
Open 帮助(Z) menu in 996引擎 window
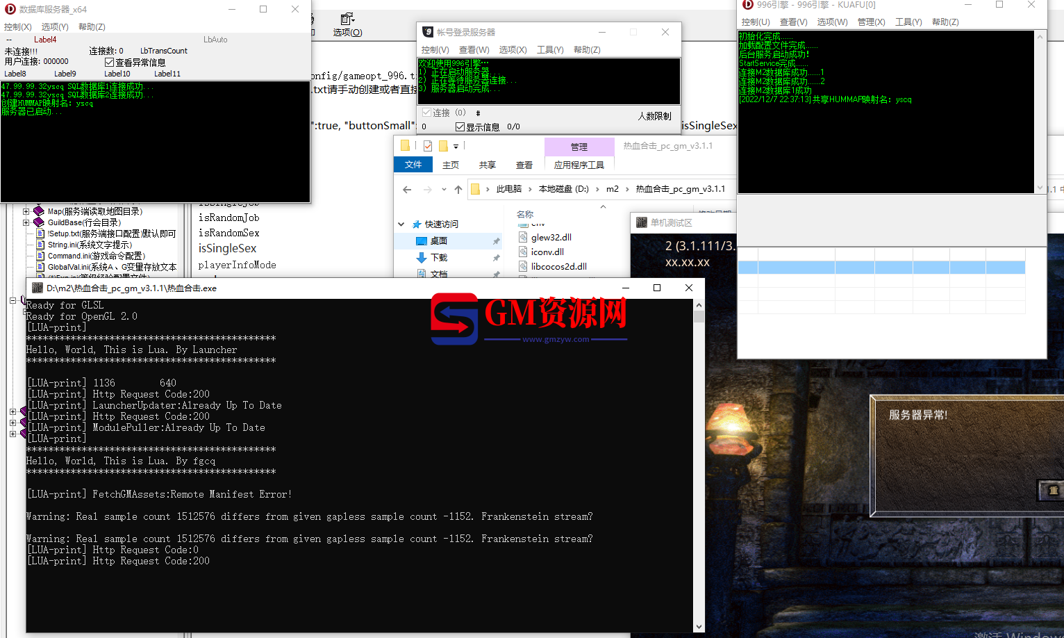point(945,22)
